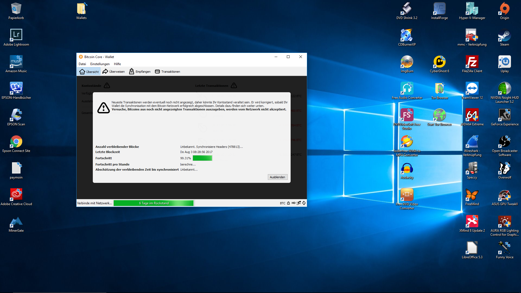The image size is (521, 293).
Task: Open the Empfangen tab
Action: 140,72
